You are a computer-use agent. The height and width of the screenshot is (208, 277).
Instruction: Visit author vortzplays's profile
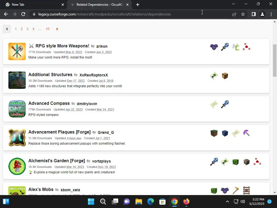coord(101,161)
